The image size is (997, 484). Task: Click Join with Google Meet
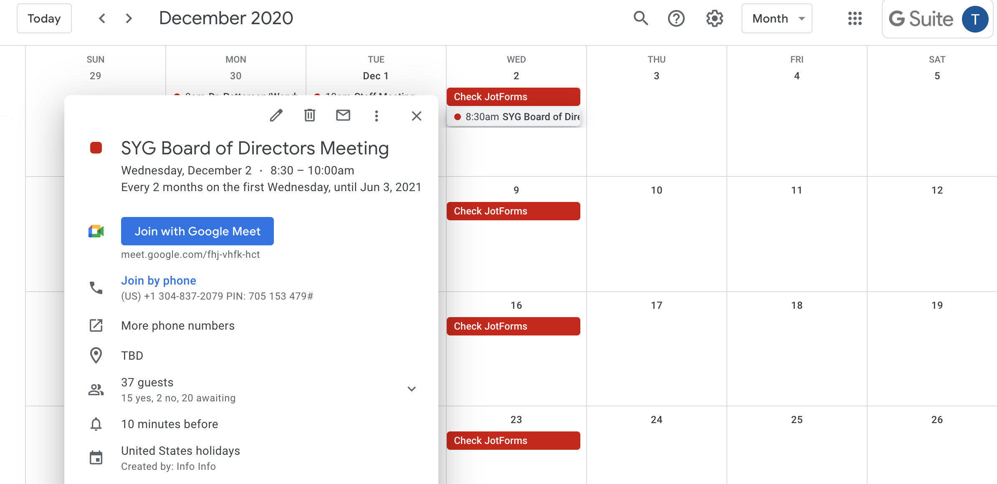click(197, 231)
